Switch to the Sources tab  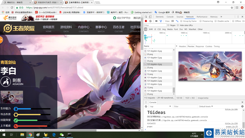[x=180, y=17]
